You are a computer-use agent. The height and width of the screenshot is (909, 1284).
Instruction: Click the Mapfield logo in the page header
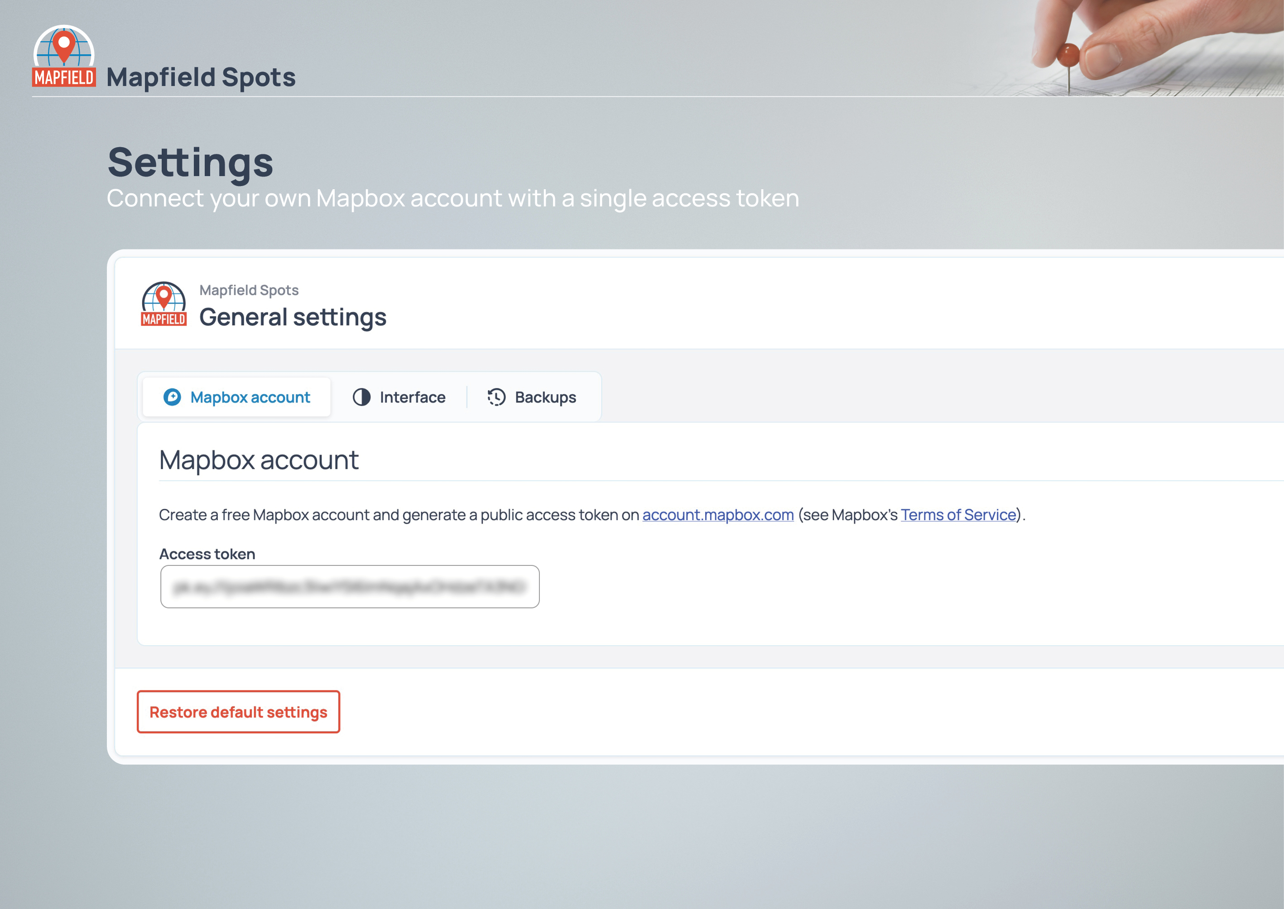64,56
